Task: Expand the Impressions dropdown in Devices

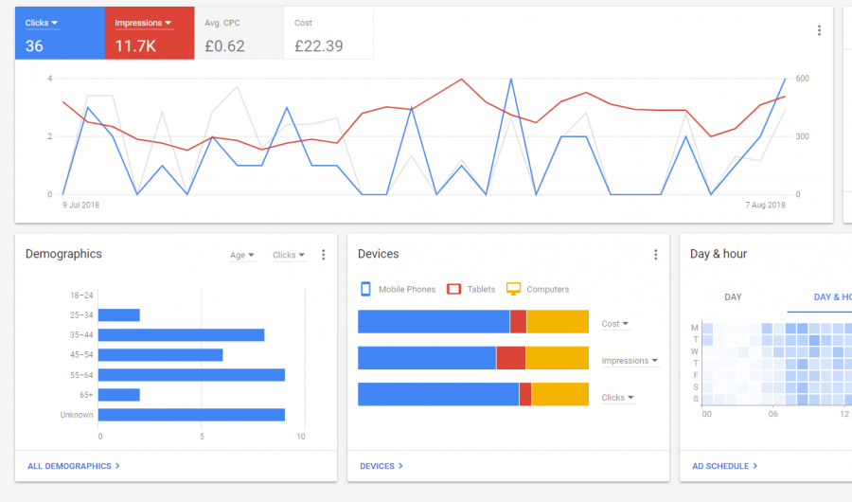Action: [x=630, y=361]
